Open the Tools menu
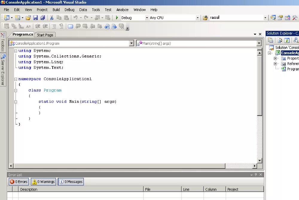 click(96, 10)
